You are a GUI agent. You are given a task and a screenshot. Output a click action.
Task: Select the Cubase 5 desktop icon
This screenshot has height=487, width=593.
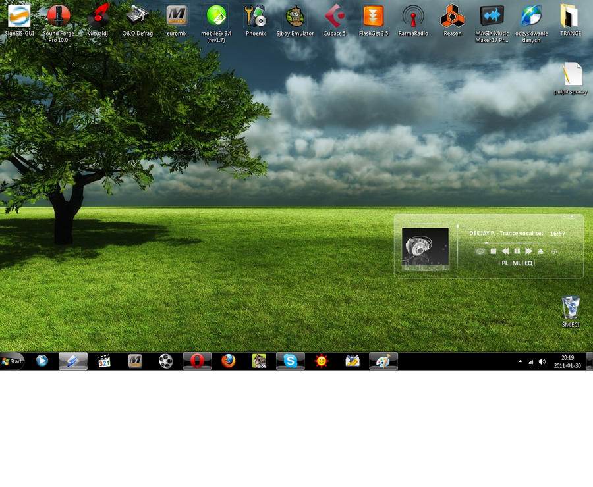click(334, 21)
